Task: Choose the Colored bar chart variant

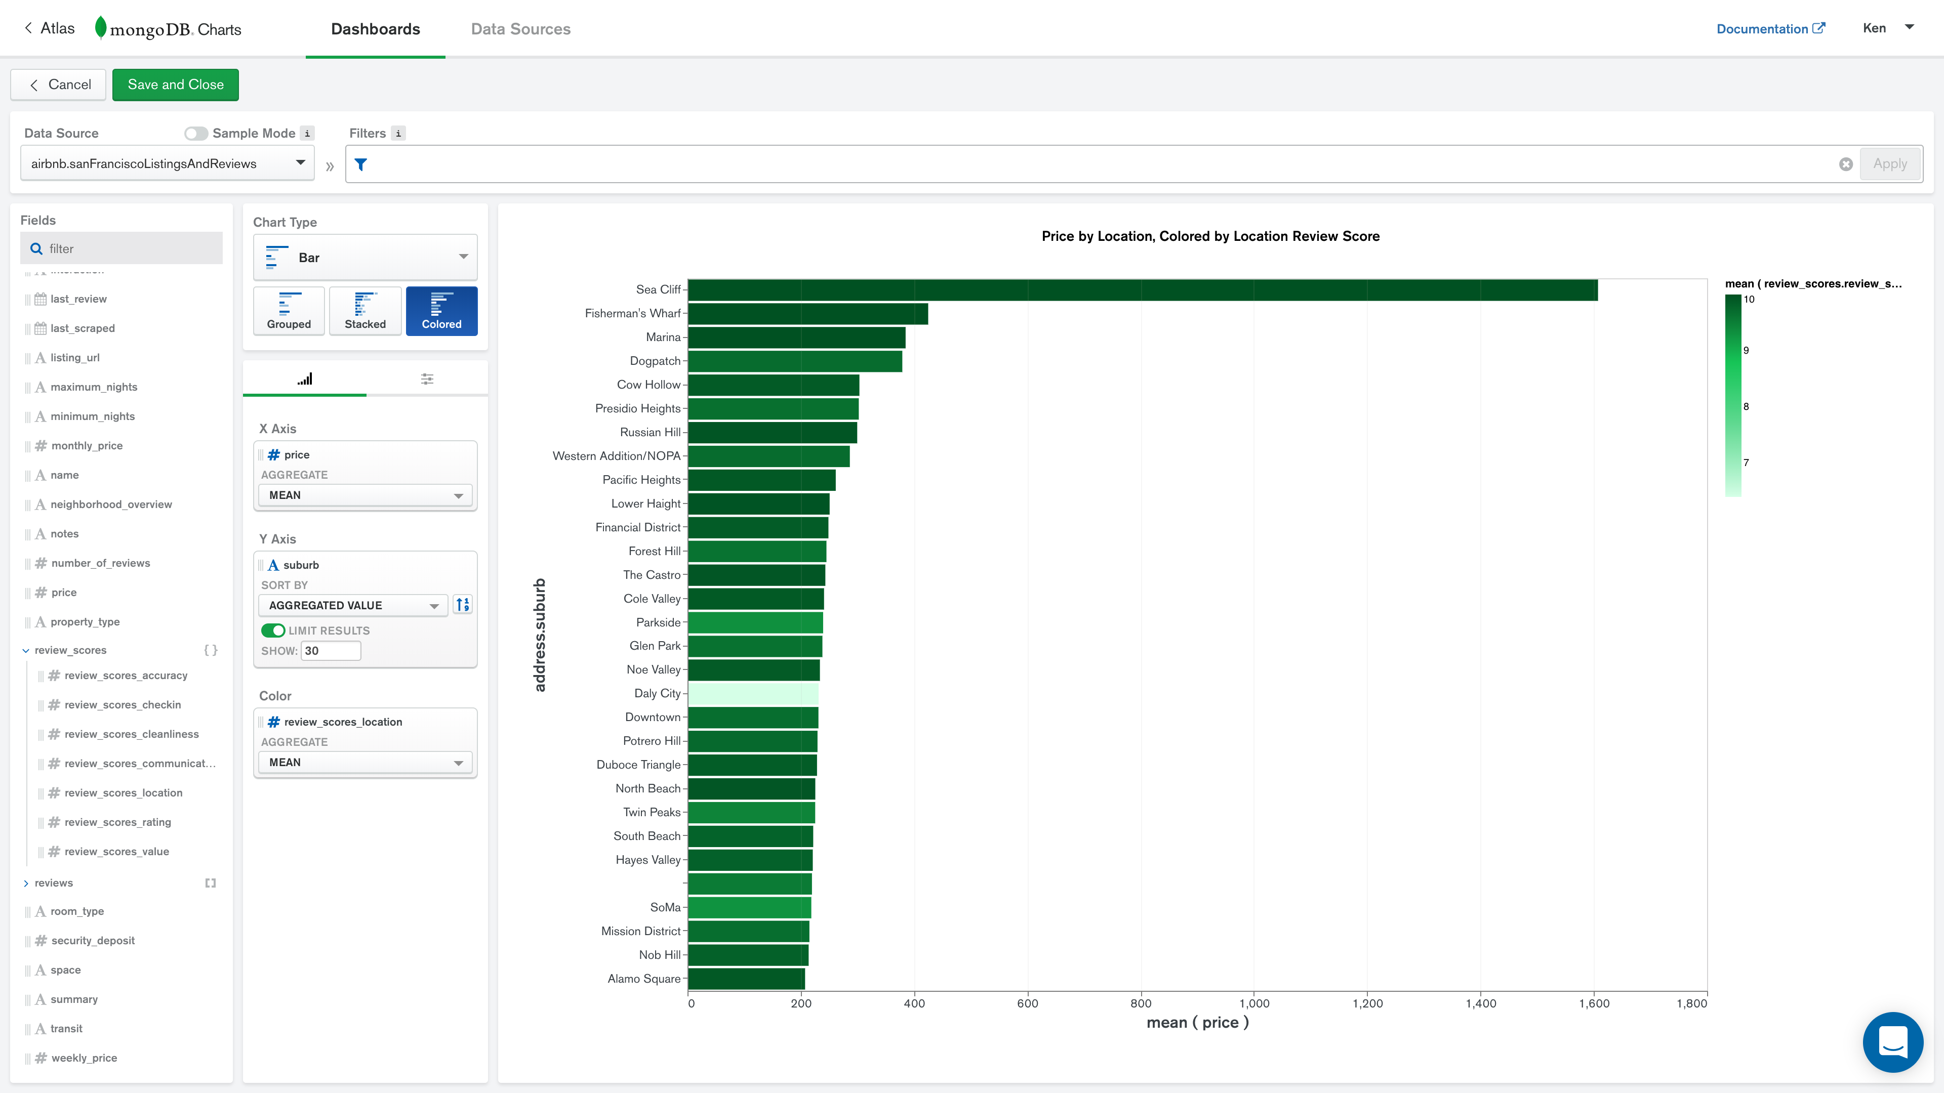Action: pos(441,310)
